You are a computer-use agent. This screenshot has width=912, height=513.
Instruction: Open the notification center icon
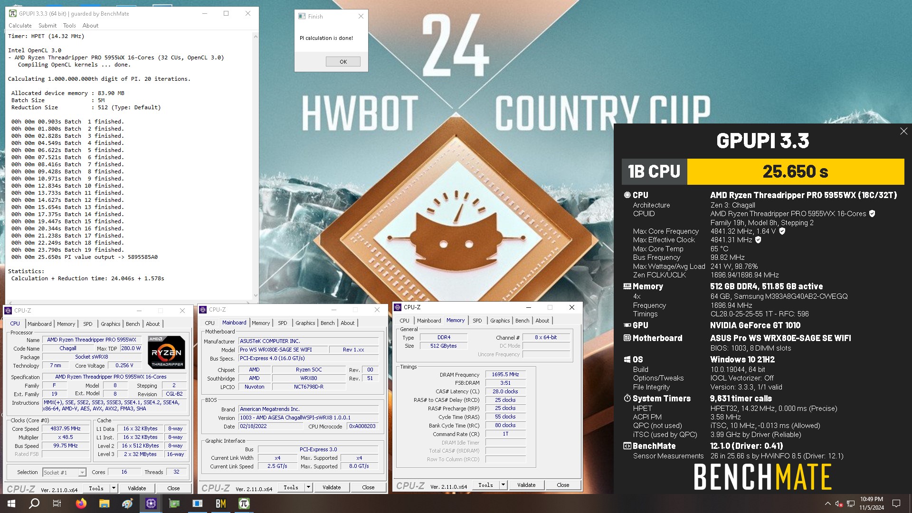(x=896, y=503)
